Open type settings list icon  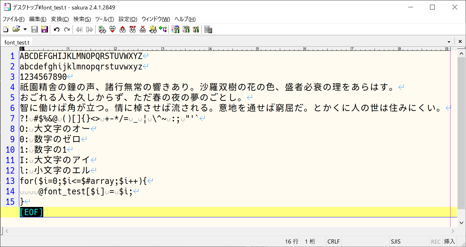click(x=175, y=30)
